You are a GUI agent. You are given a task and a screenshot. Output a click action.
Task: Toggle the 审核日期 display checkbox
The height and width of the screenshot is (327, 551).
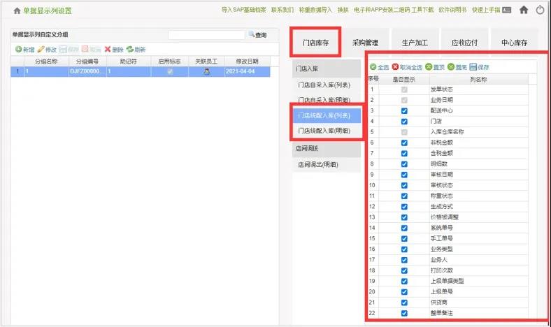(404, 175)
